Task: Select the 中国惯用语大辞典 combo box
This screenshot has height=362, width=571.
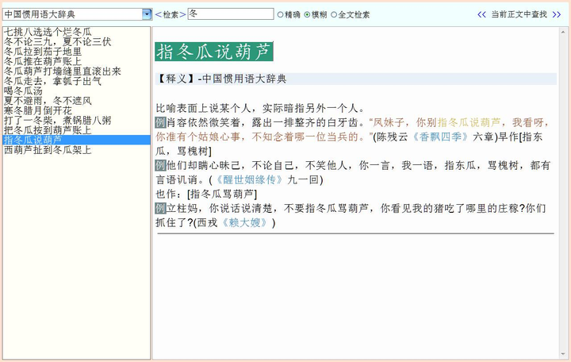Action: click(77, 14)
